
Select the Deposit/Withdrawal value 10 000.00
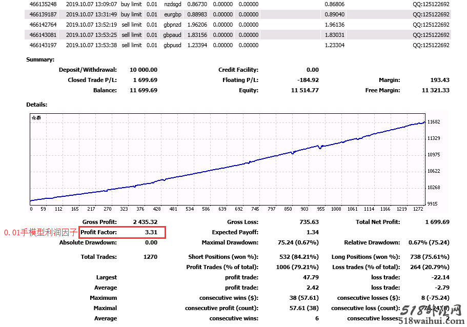(144, 70)
